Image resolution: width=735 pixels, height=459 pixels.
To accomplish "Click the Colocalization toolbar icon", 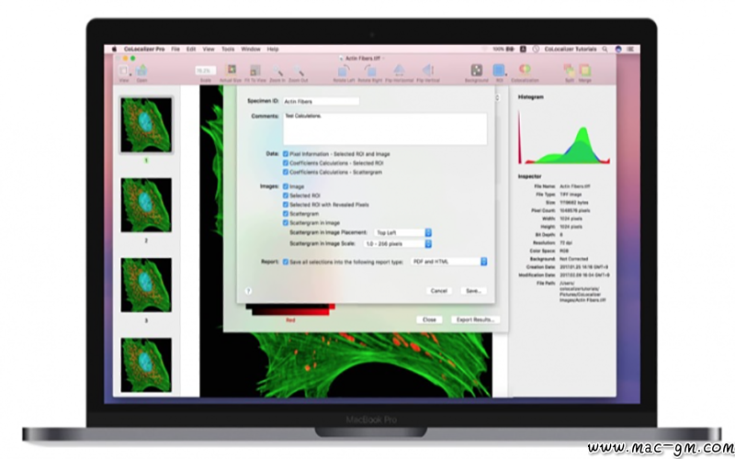I will pos(525,71).
